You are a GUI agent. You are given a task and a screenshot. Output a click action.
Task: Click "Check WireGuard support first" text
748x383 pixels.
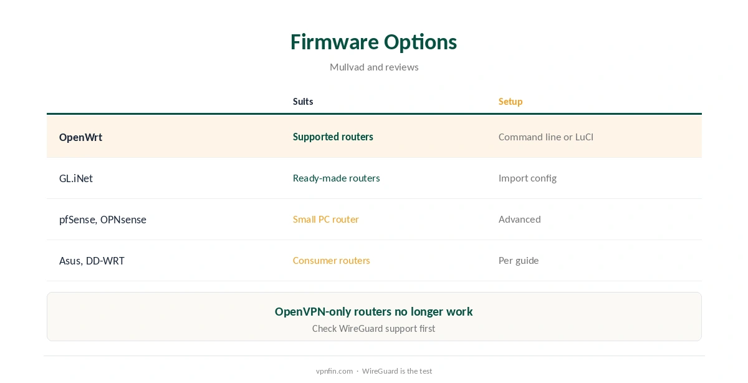[374, 329]
